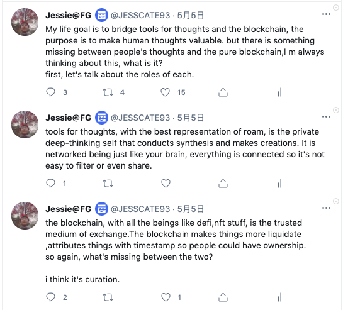
Task: View analytics of the first tweet
Action: tap(281, 92)
